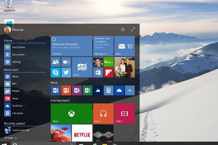Viewport: 218px width, 145px height.
Task: Open the Photos tile
Action: pyautogui.click(x=125, y=67)
